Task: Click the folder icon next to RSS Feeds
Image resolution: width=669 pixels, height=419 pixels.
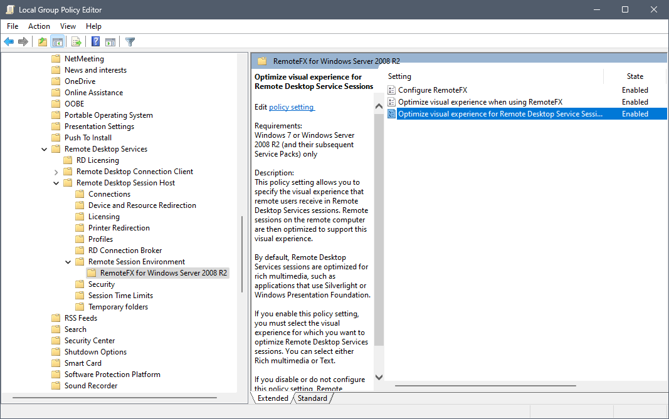Action: [x=56, y=318]
